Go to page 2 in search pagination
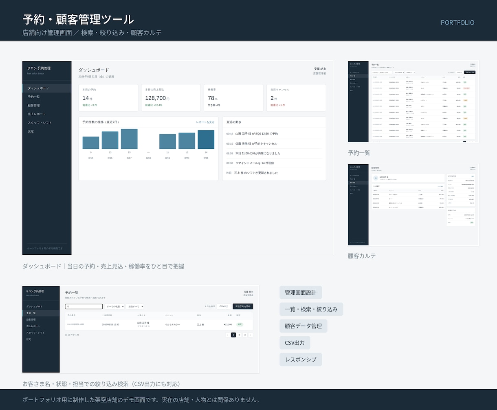The width and height of the screenshot is (497, 410). click(x=239, y=335)
